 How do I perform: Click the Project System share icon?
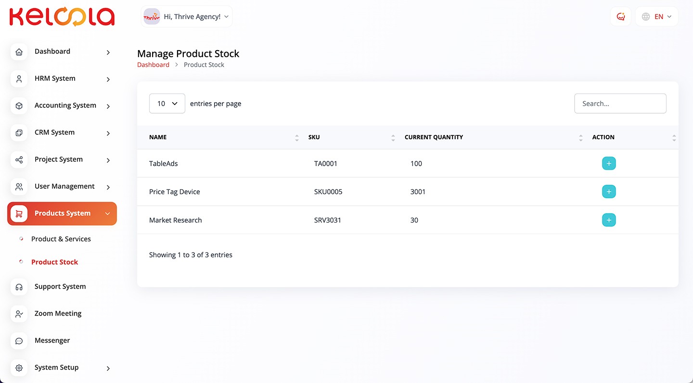pos(19,160)
